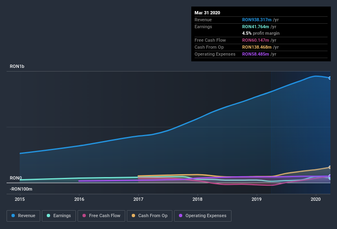Select the 2017 label on the x-axis
This screenshot has width=337, height=229.
click(138, 199)
